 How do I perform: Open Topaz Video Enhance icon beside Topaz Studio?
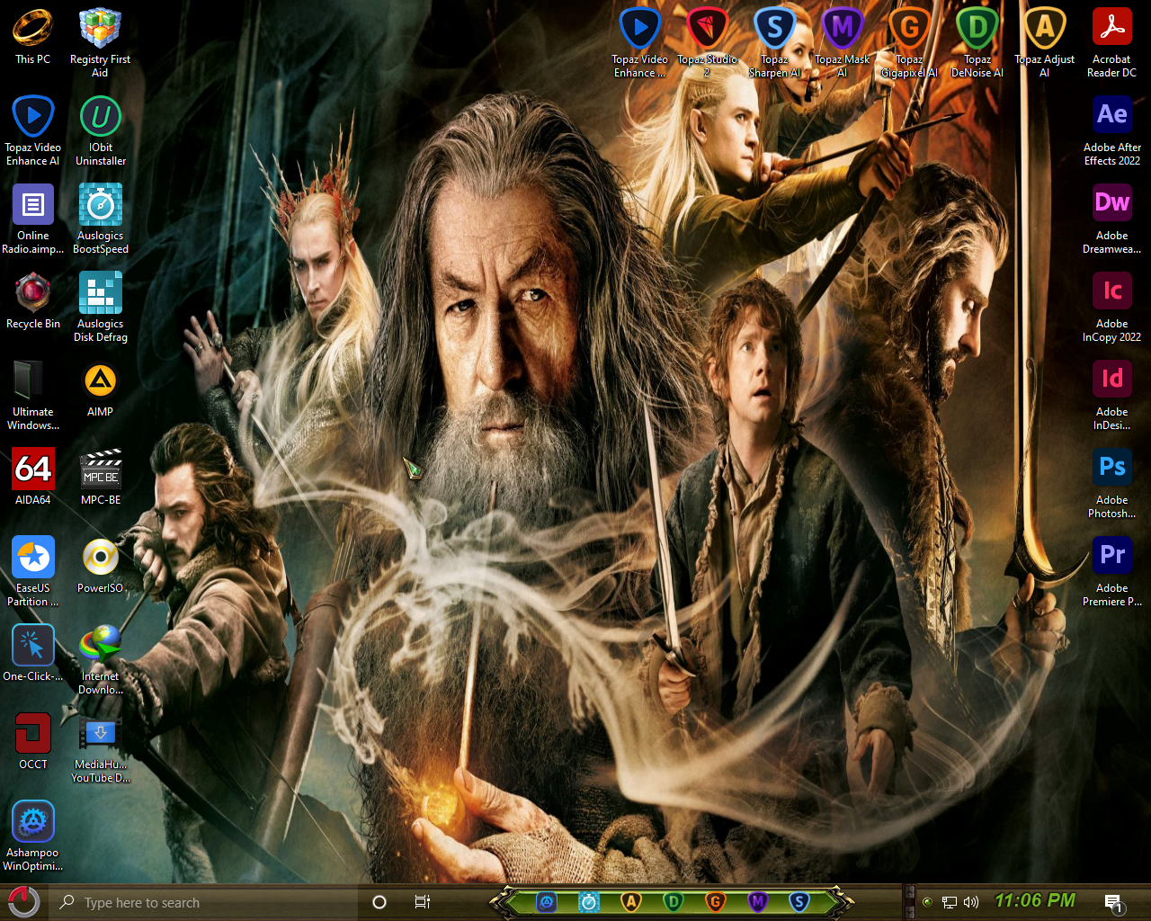(639, 42)
